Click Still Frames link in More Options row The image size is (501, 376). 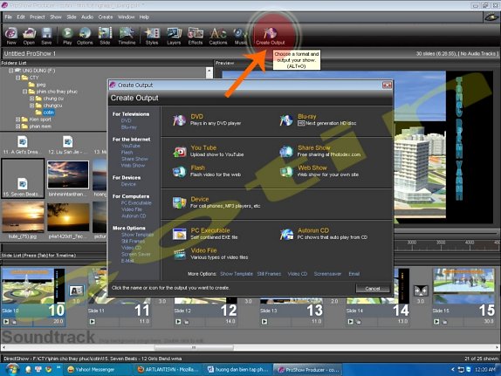[269, 274]
